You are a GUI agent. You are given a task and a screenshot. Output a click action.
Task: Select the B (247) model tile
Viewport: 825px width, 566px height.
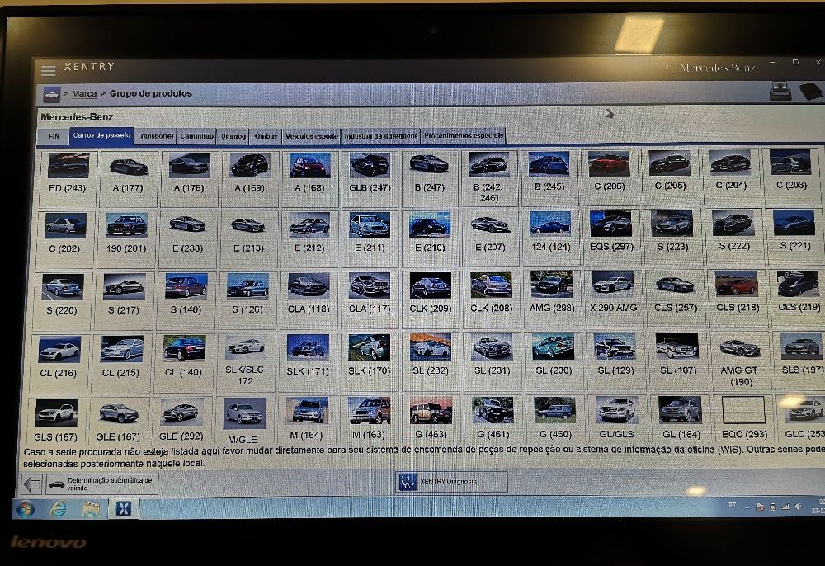pyautogui.click(x=430, y=177)
